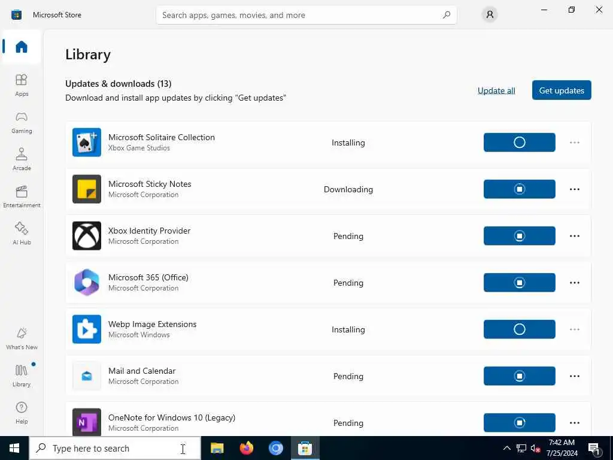The image size is (613, 460).
Task: Click the muted volume tray icon
Action: pyautogui.click(x=535, y=448)
